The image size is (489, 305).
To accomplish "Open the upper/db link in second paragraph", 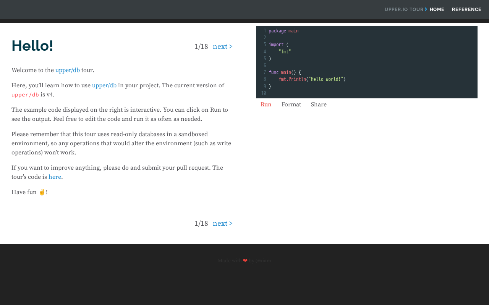I will coord(104,85).
